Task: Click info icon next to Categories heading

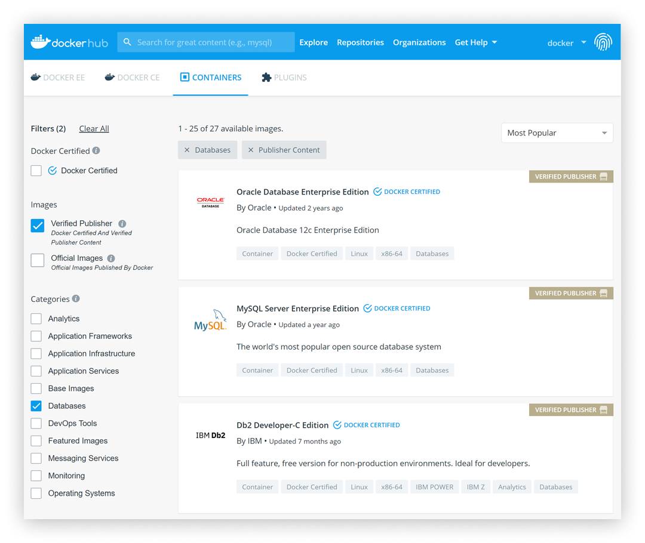Action: click(x=76, y=298)
